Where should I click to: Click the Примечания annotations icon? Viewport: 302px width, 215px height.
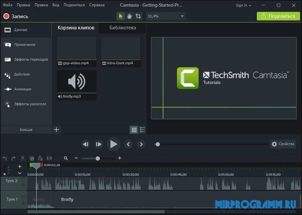[8, 45]
